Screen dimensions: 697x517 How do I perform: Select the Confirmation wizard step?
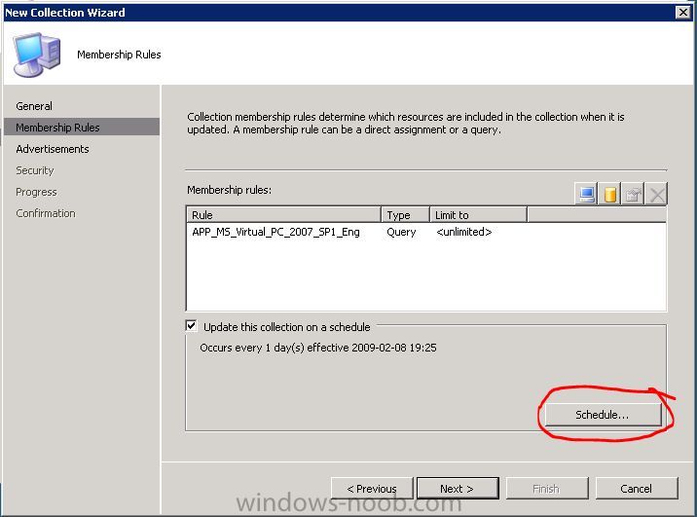coord(46,213)
